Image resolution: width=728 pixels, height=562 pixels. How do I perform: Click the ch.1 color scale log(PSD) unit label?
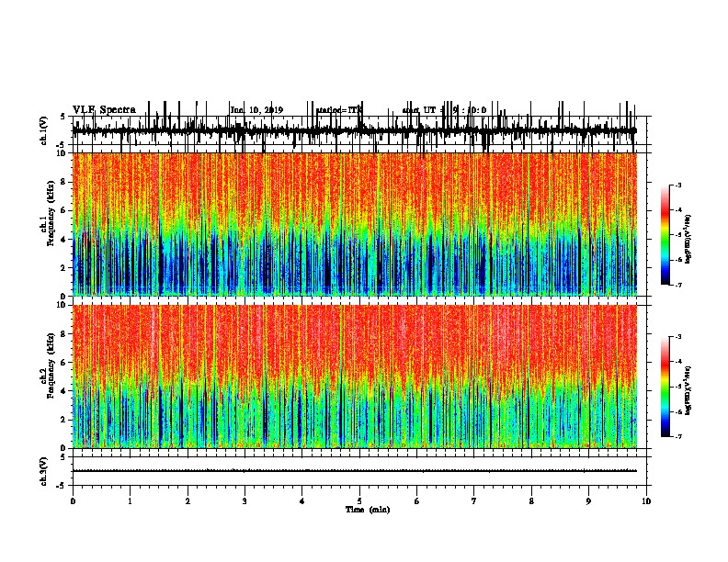pos(688,240)
